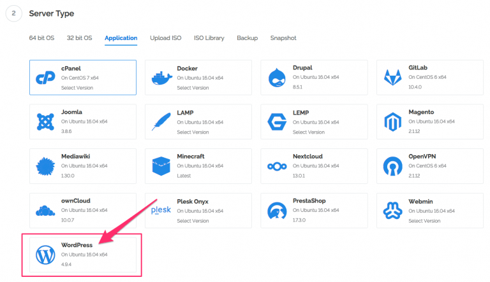Choose the Joomla title text
This screenshot has height=282, width=490.
(71, 112)
